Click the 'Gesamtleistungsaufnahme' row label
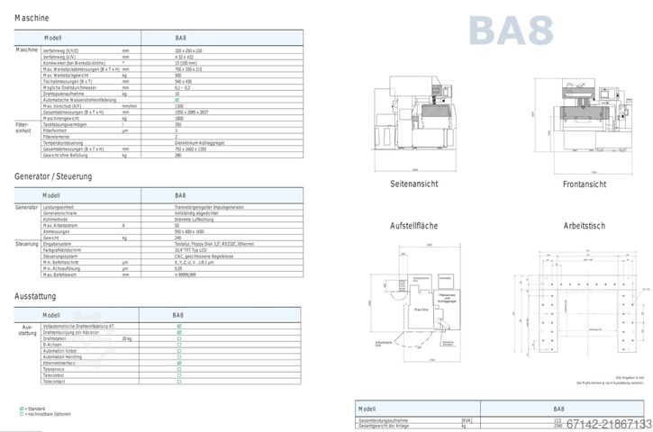Image resolution: width=653 pixels, height=432 pixels. [x=383, y=421]
